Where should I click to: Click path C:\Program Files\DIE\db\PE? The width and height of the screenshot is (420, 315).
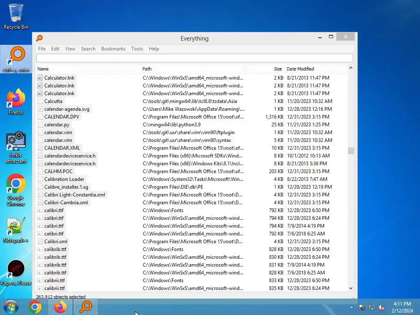[173, 187]
